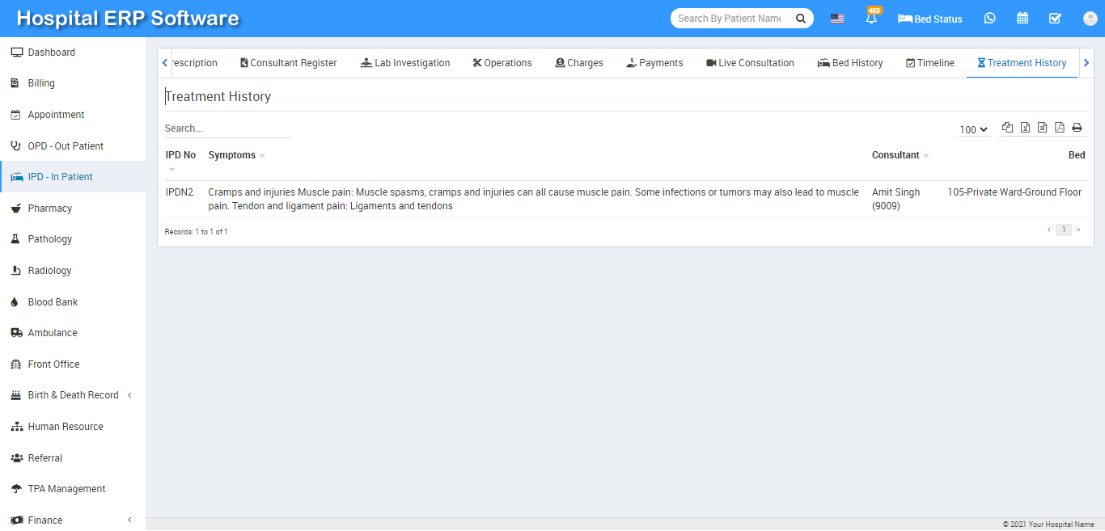
Task: Export table to Excel icon
Action: point(1025,128)
